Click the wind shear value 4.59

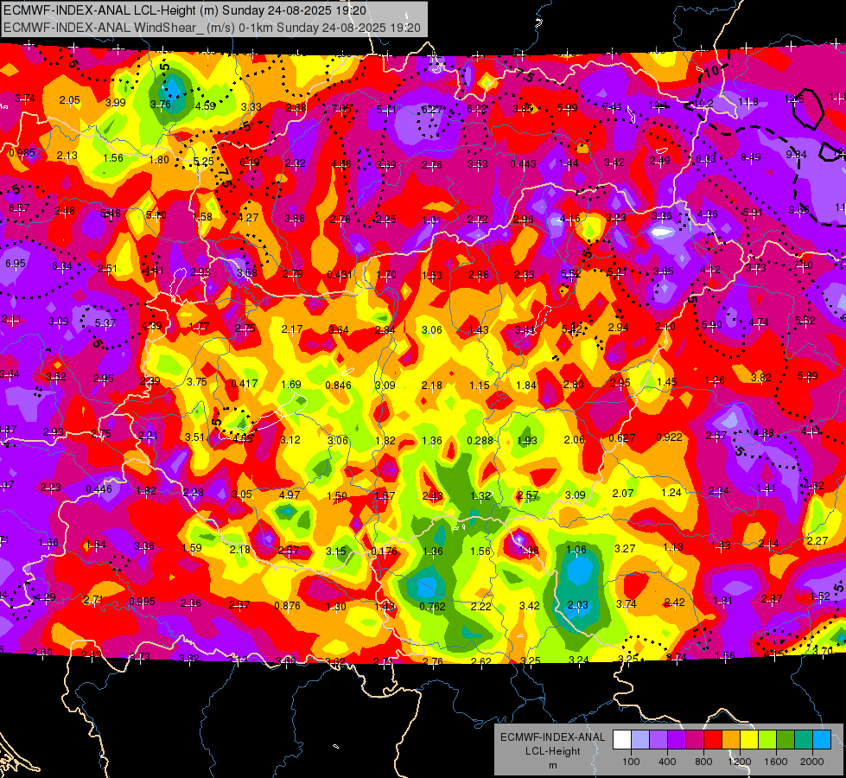click(206, 105)
